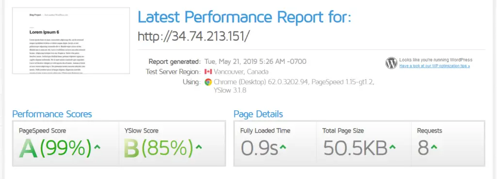Click arrow next to 0.9s load time

pyautogui.click(x=283, y=147)
